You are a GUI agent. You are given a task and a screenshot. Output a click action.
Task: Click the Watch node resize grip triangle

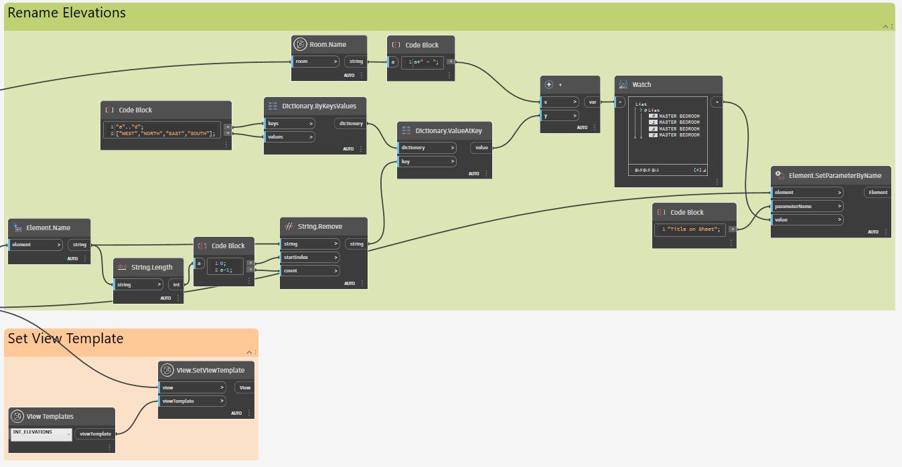(703, 171)
